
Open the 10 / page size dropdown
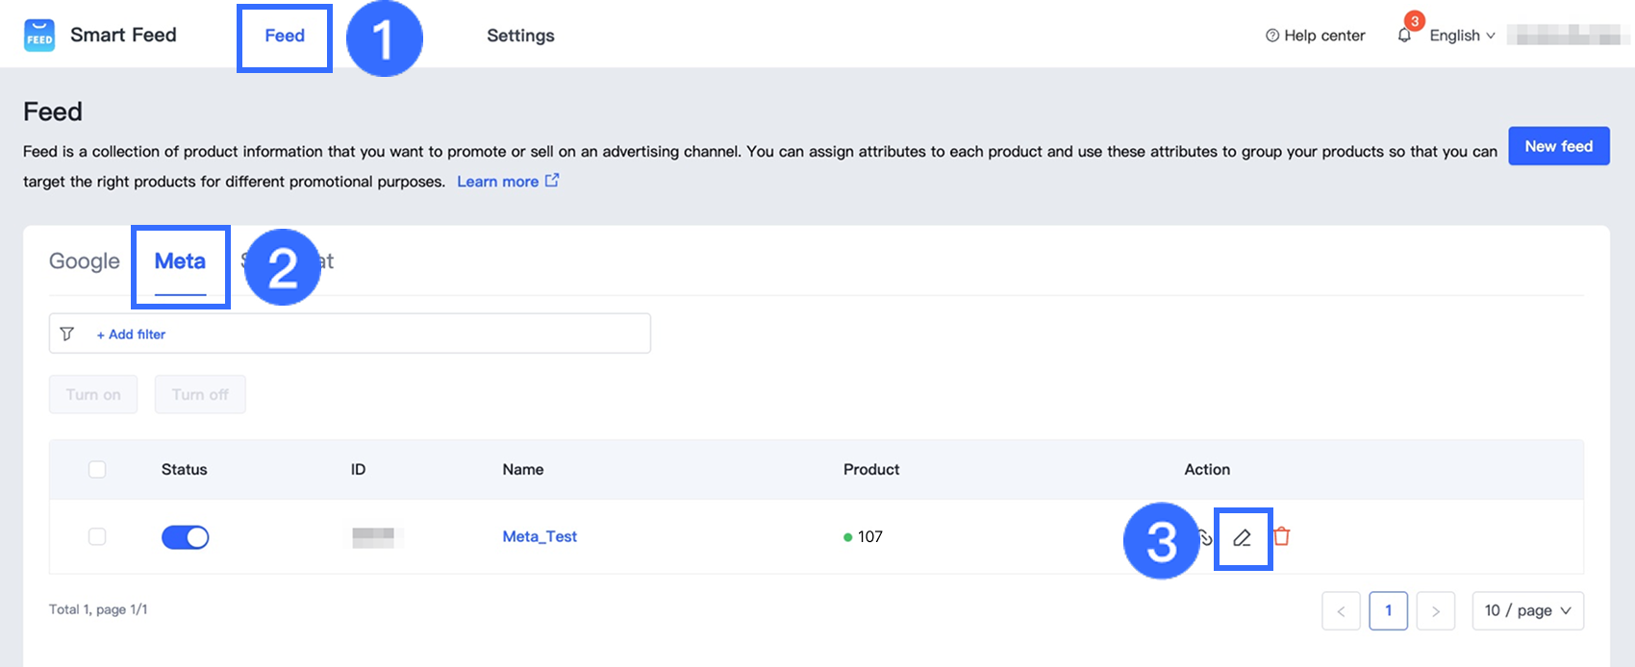pyautogui.click(x=1527, y=611)
